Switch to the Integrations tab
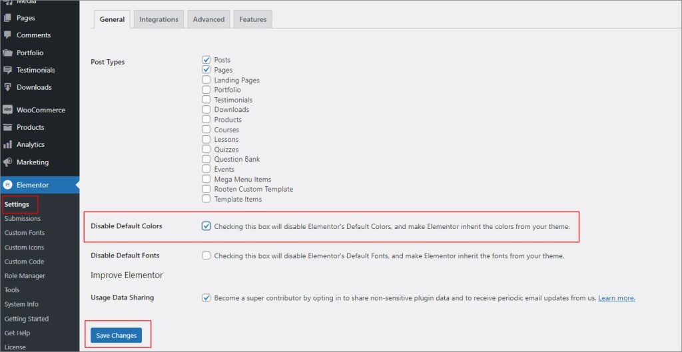Image resolution: width=682 pixels, height=352 pixels. [x=159, y=19]
